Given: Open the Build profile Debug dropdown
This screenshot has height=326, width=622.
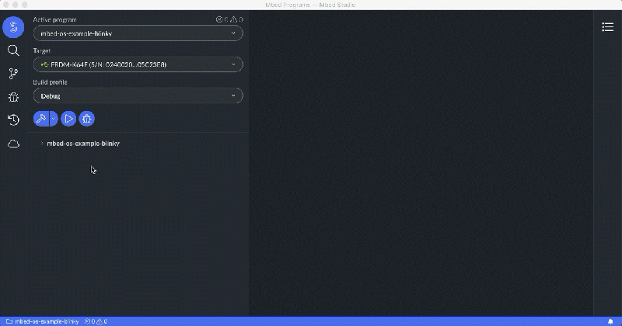Looking at the screenshot, I should [x=138, y=95].
